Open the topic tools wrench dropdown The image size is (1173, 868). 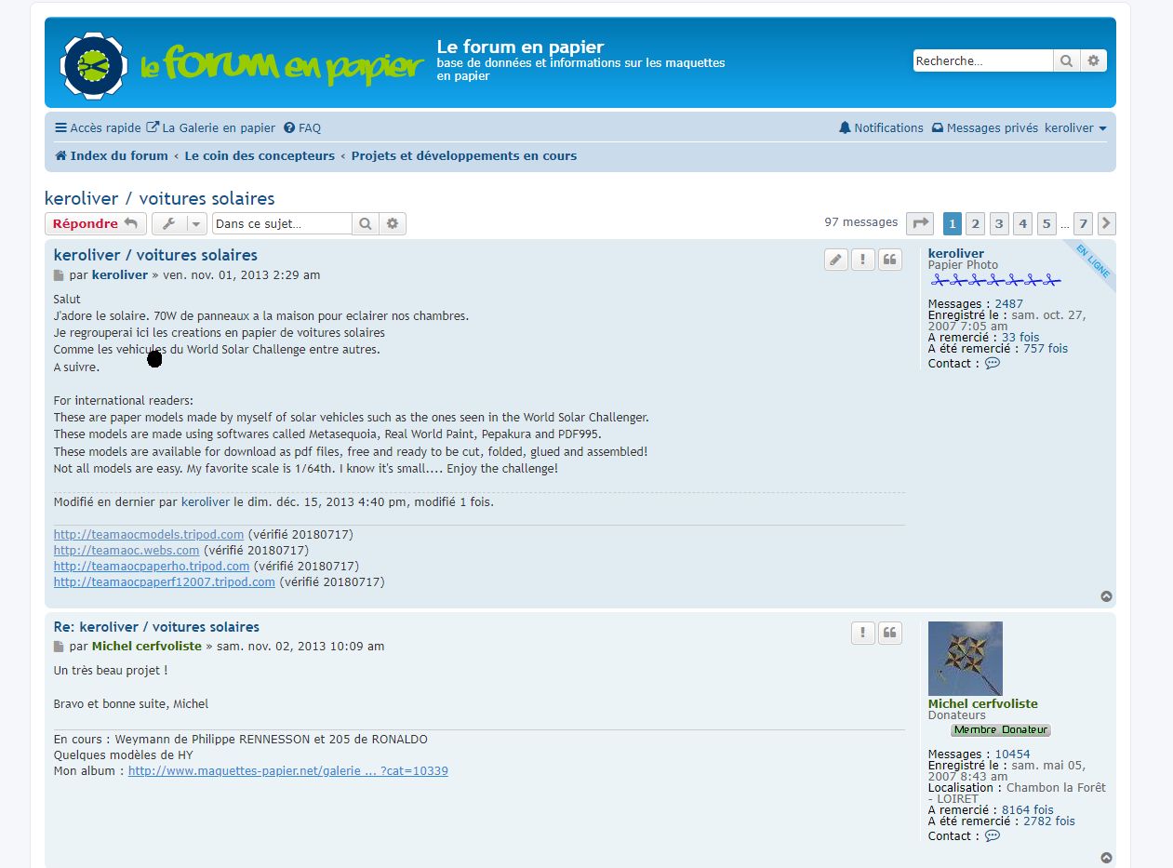[179, 223]
